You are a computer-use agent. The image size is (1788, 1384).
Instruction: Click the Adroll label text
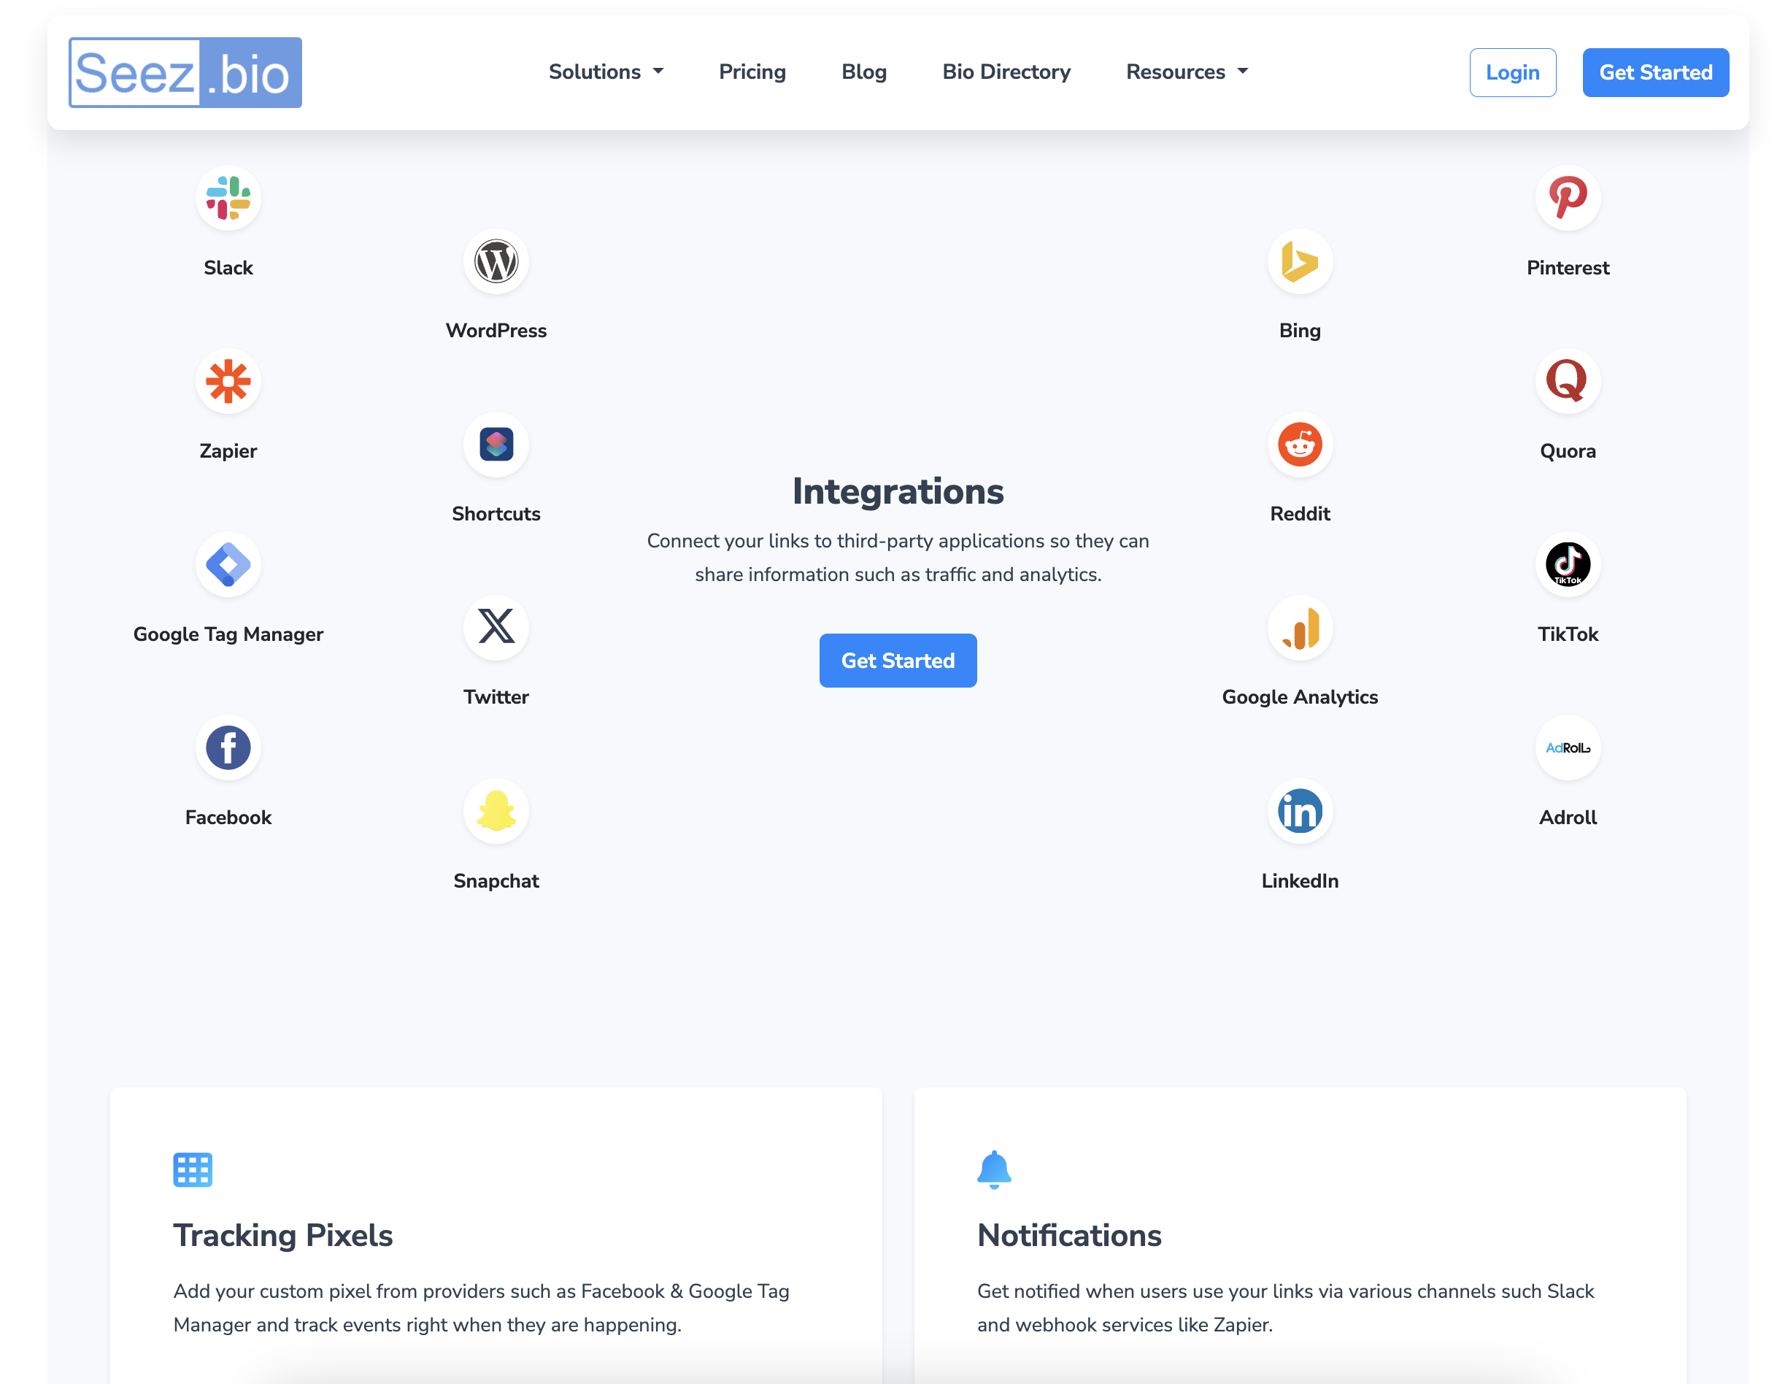coord(1568,818)
